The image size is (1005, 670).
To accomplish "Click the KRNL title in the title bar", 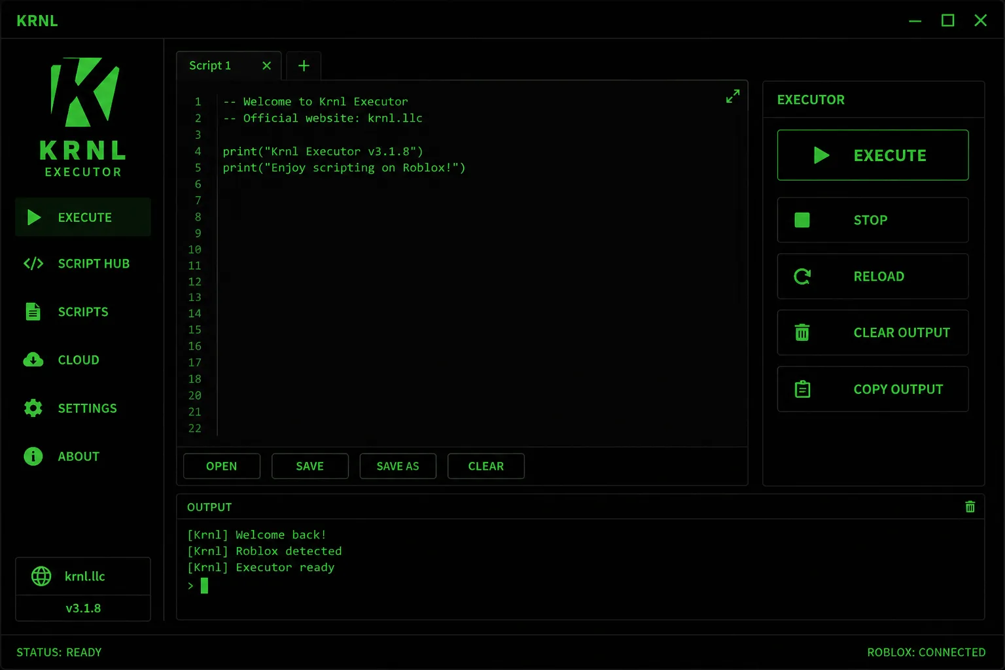I will (x=37, y=21).
